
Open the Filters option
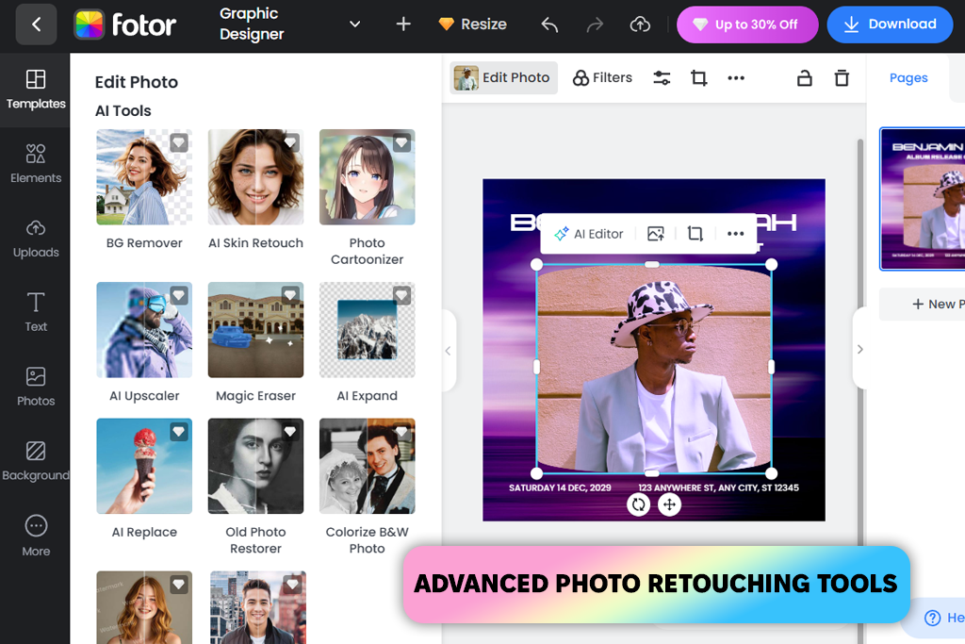pos(602,77)
